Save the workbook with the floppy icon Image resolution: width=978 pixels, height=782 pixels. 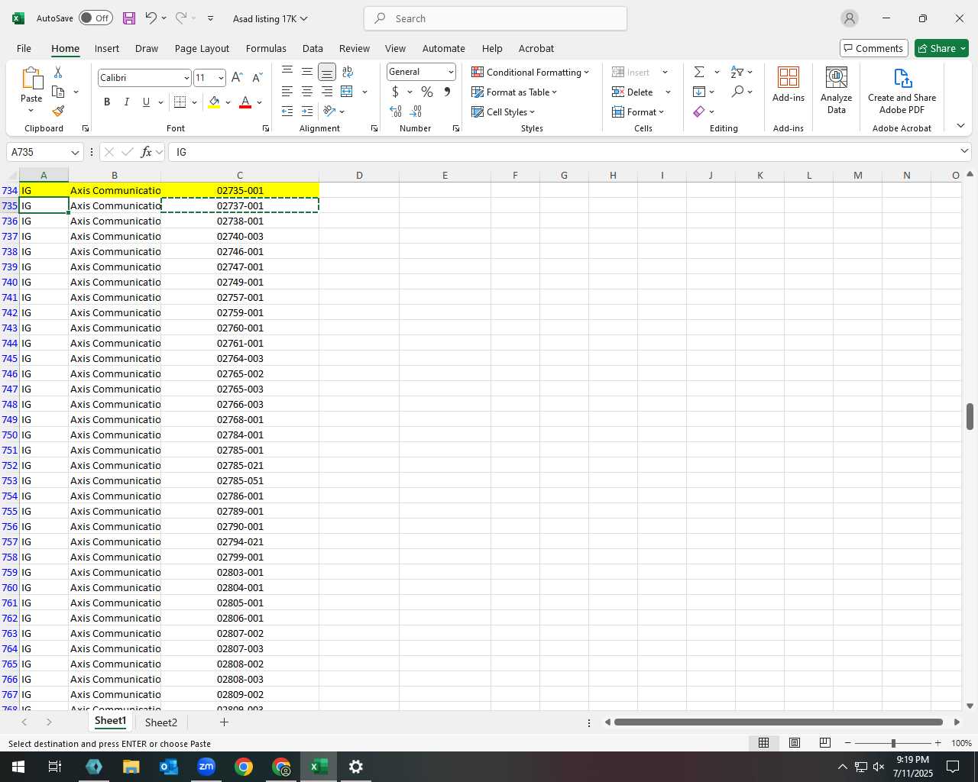(129, 18)
